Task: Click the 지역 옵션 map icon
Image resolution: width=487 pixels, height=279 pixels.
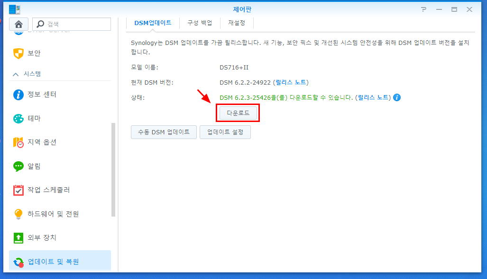Action: click(x=18, y=142)
